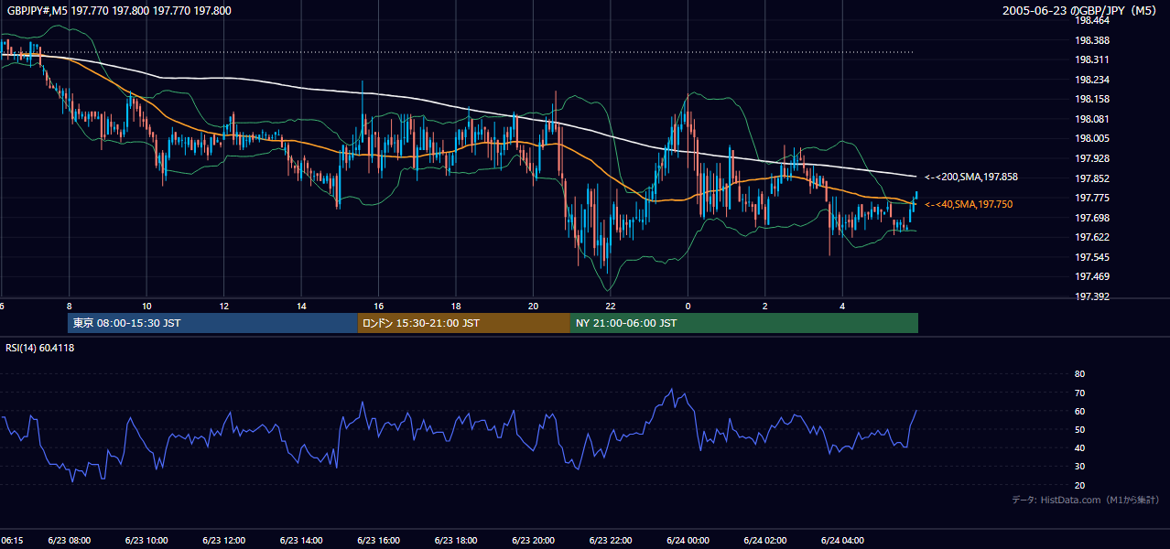Click hour marker 8 under the price chart
This screenshot has height=549, width=1170.
click(x=69, y=307)
